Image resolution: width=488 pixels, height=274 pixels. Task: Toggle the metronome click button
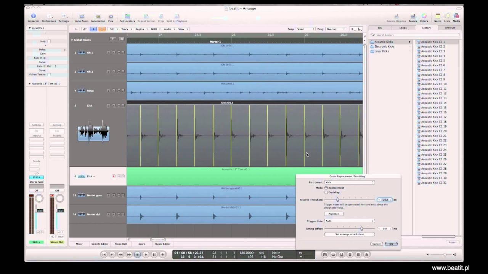point(366,255)
